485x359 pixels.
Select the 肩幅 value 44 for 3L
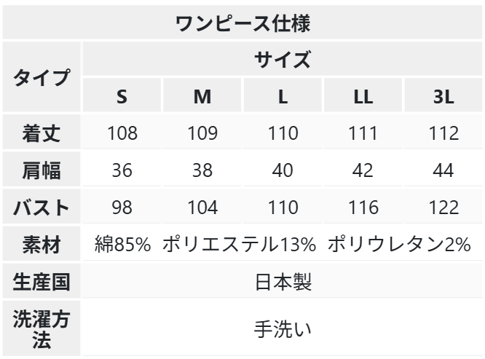443,170
